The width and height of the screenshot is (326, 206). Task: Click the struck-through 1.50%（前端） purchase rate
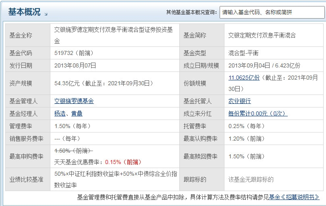pos(74,151)
